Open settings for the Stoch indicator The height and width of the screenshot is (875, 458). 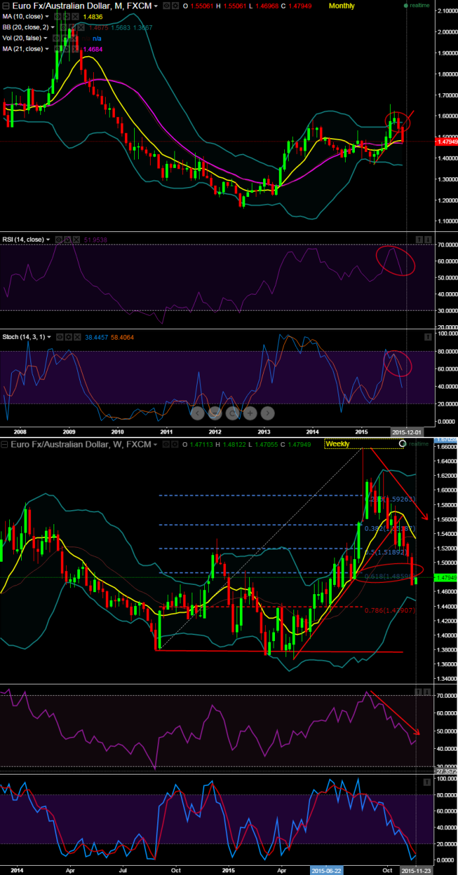(69, 336)
